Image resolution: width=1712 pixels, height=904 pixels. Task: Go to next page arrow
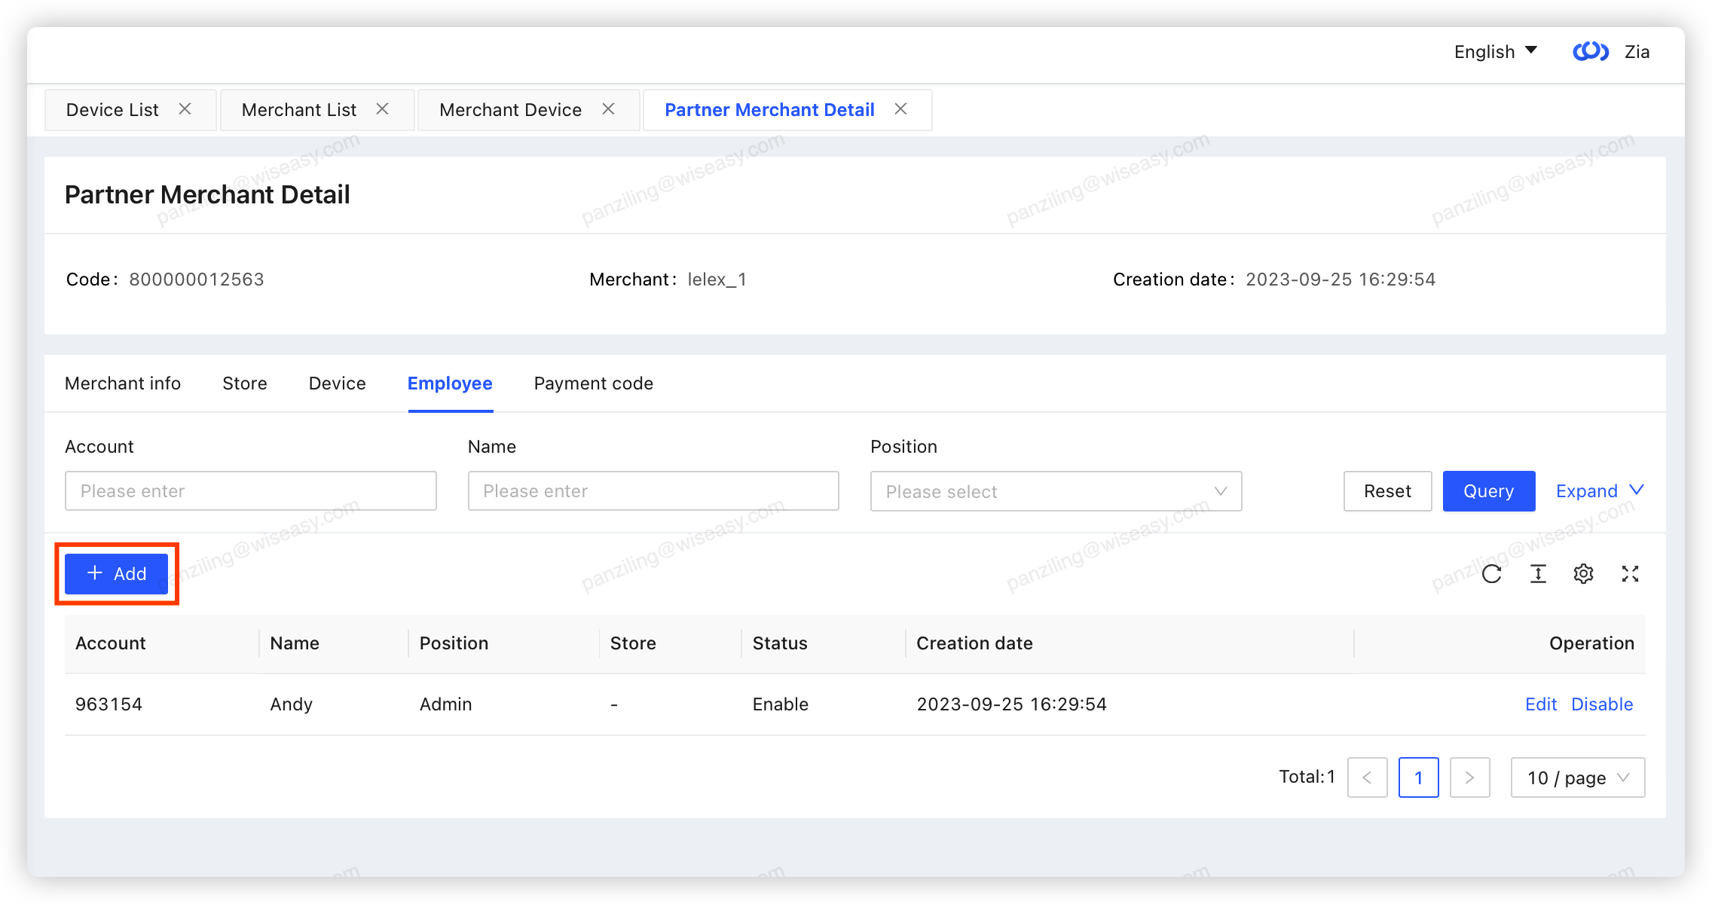coord(1469,777)
